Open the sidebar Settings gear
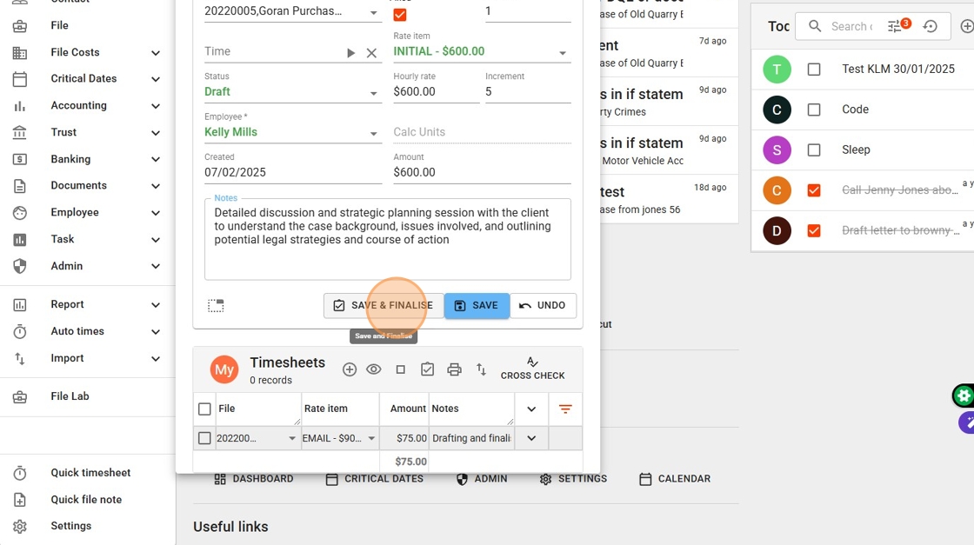This screenshot has width=974, height=545. point(20,526)
